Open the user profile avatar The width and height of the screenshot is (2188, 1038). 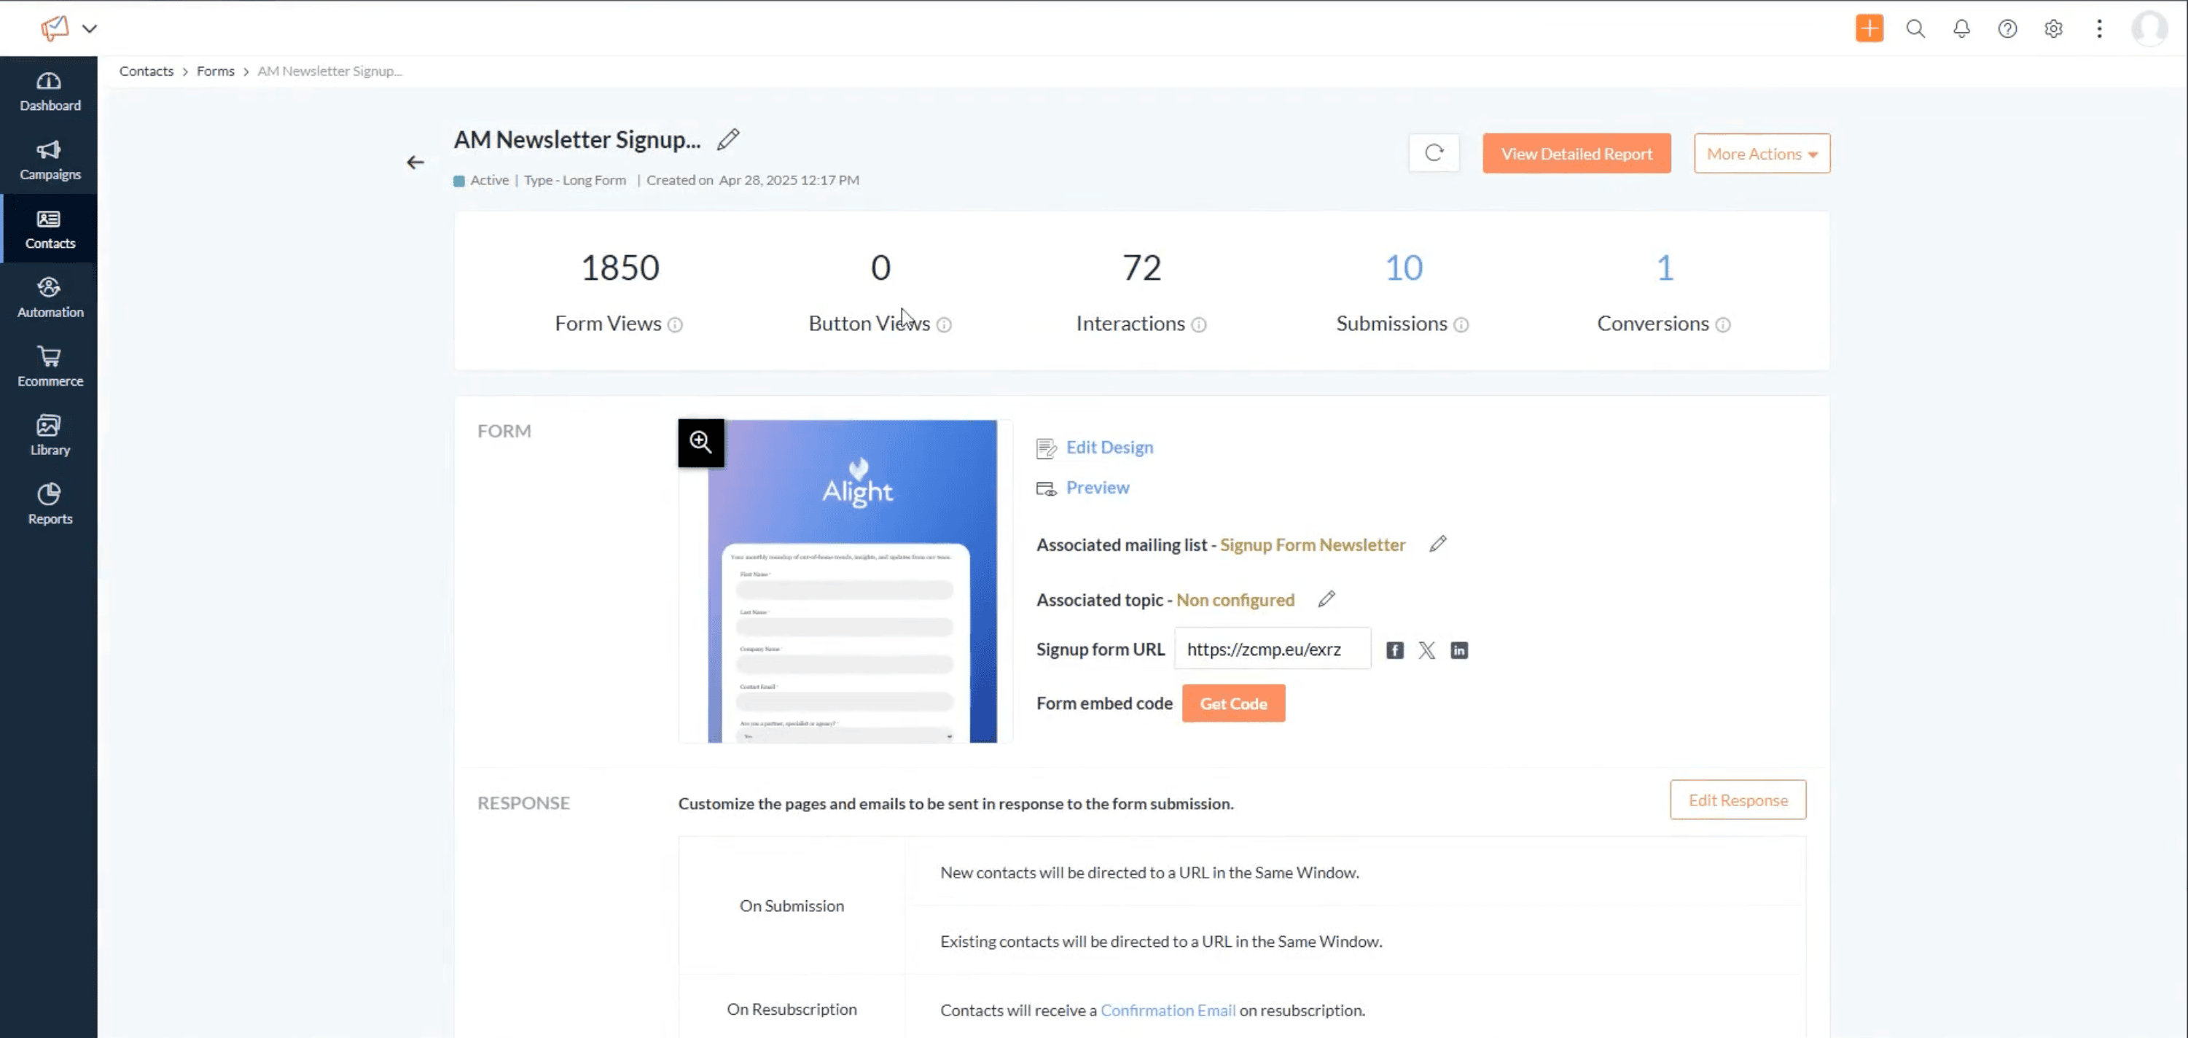click(2150, 28)
